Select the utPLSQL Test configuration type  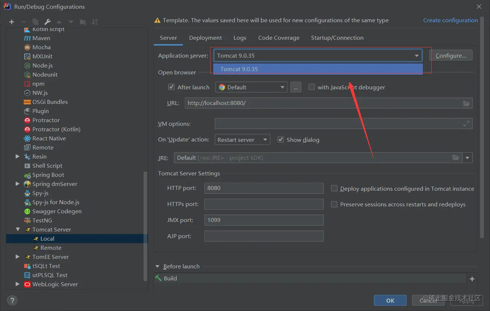[x=50, y=275]
